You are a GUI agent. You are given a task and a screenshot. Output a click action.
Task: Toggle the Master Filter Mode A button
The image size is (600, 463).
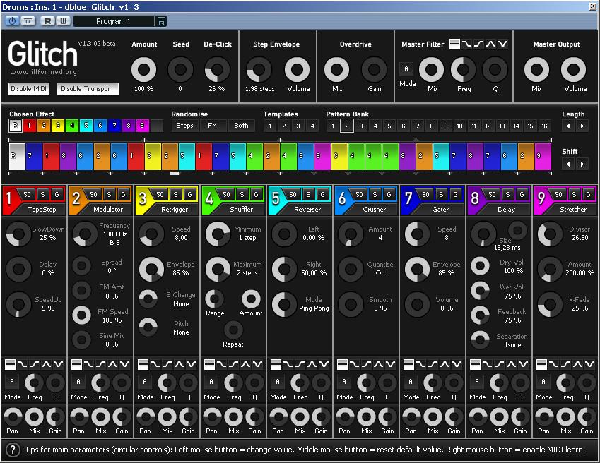coord(406,69)
